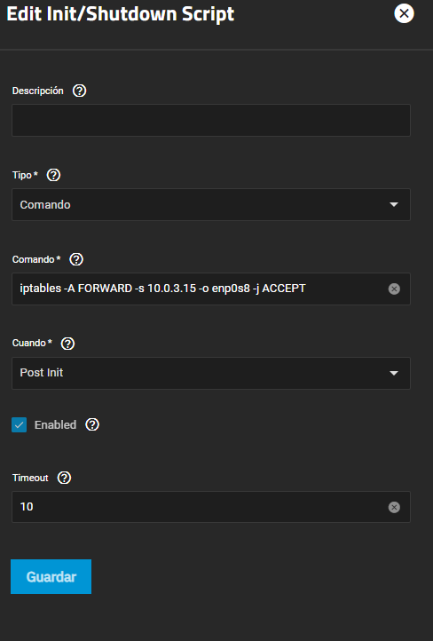Click the arrow on the Tipo select

[394, 204]
